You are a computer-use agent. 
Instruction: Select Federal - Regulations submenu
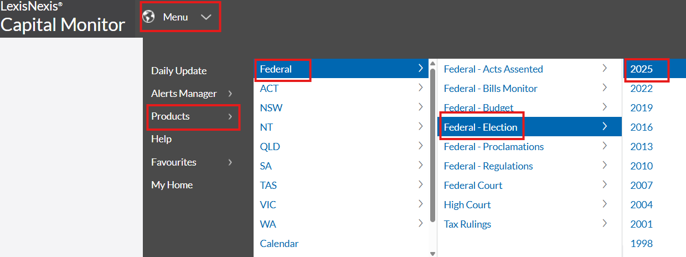click(x=488, y=166)
